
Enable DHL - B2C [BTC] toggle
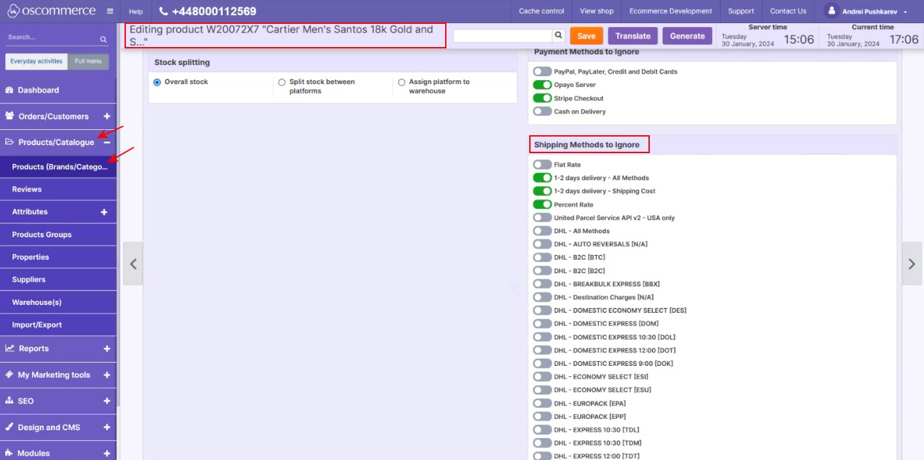click(x=542, y=257)
